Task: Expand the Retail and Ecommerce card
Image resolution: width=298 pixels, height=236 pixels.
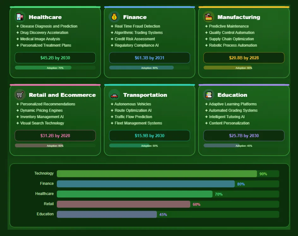Action: coord(55,120)
